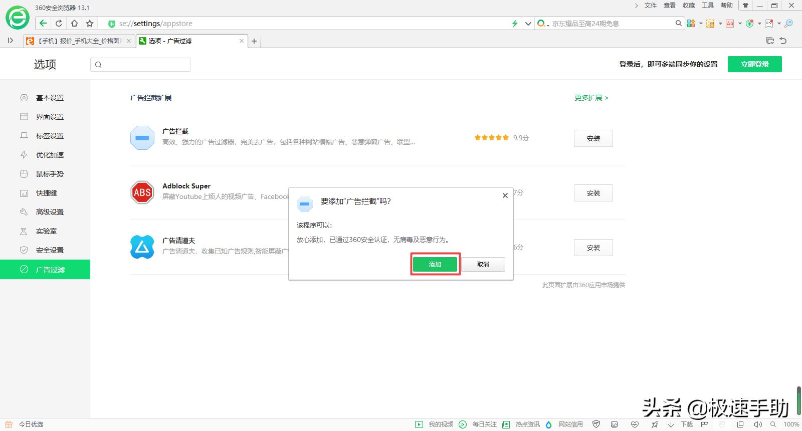The image size is (802, 431).
Task: Click 立即登录 green button
Action: (755, 64)
